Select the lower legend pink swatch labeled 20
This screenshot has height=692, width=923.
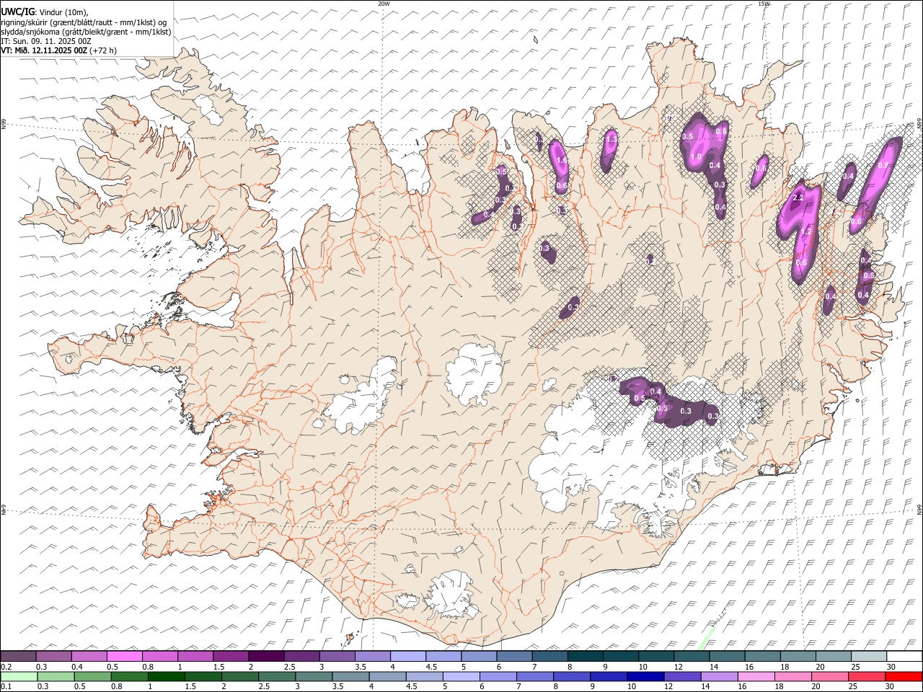[830, 676]
